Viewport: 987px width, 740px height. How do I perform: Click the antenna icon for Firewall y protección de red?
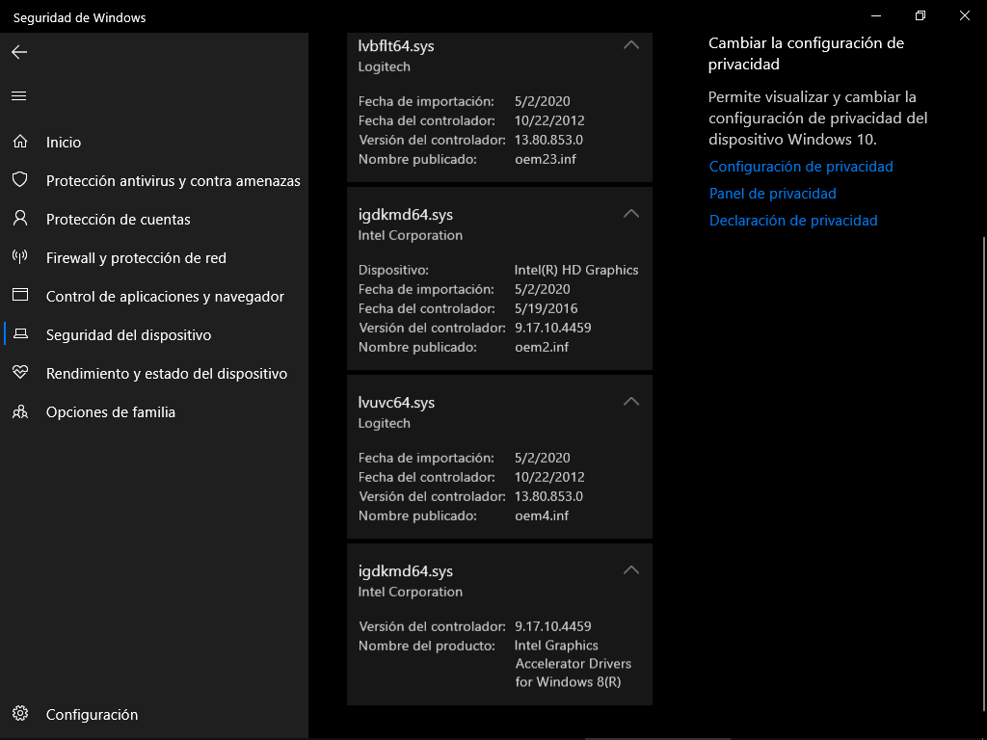click(x=20, y=256)
